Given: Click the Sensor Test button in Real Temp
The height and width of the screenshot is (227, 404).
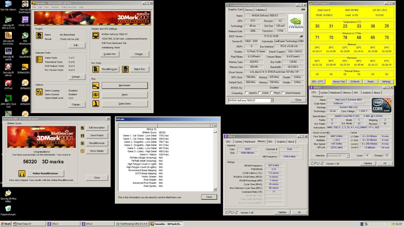Looking at the screenshot, I should click(339, 82).
